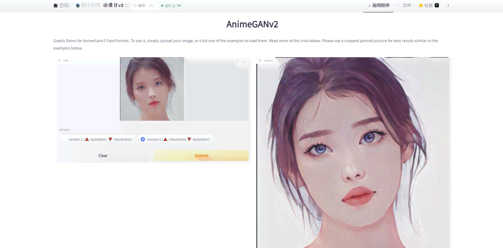Select the img label icon
The height and width of the screenshot is (248, 503).
(59, 60)
